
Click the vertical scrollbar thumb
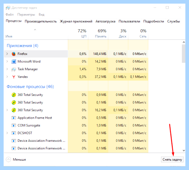(x=184, y=54)
